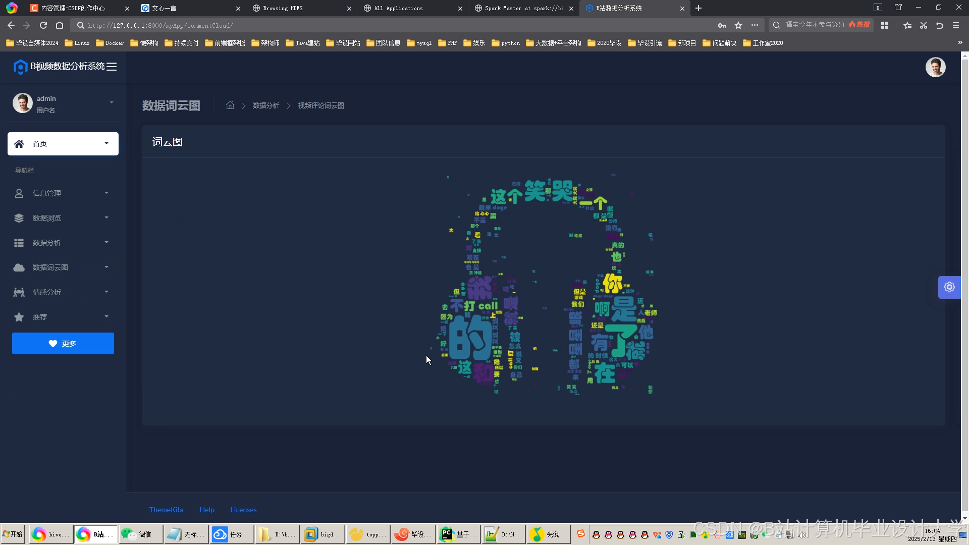Click the 情感分析 people icon in sidebar

19,292
